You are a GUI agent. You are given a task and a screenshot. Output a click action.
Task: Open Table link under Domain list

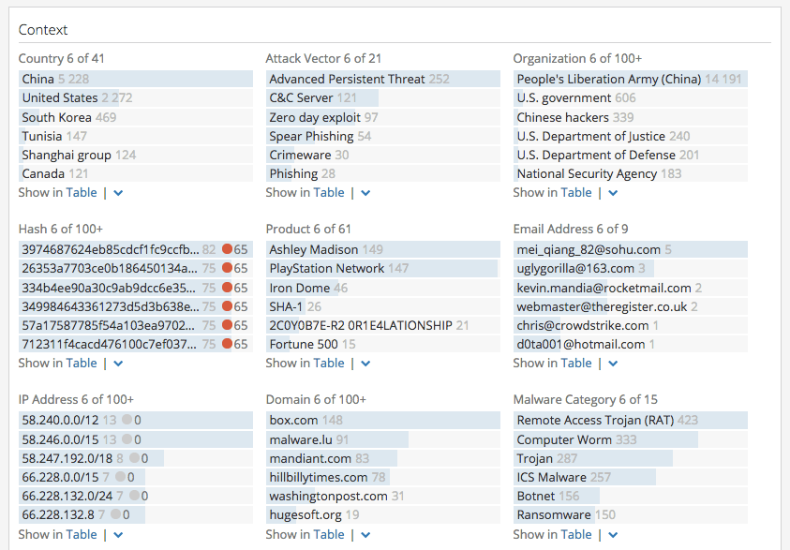329,534
